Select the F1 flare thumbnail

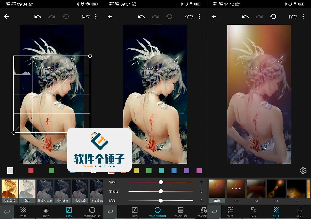[236, 191]
